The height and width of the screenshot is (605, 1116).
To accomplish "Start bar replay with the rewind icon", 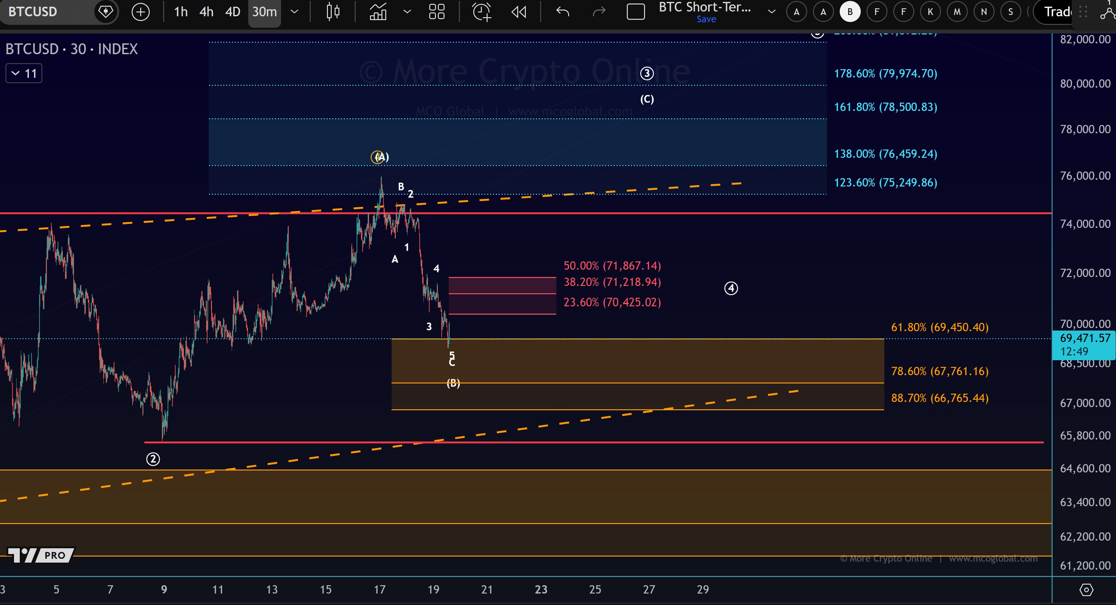I will tap(518, 12).
